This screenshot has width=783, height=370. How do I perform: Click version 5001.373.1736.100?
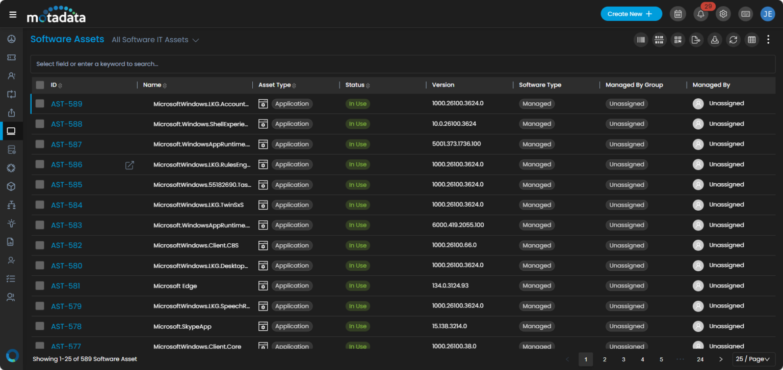click(456, 144)
